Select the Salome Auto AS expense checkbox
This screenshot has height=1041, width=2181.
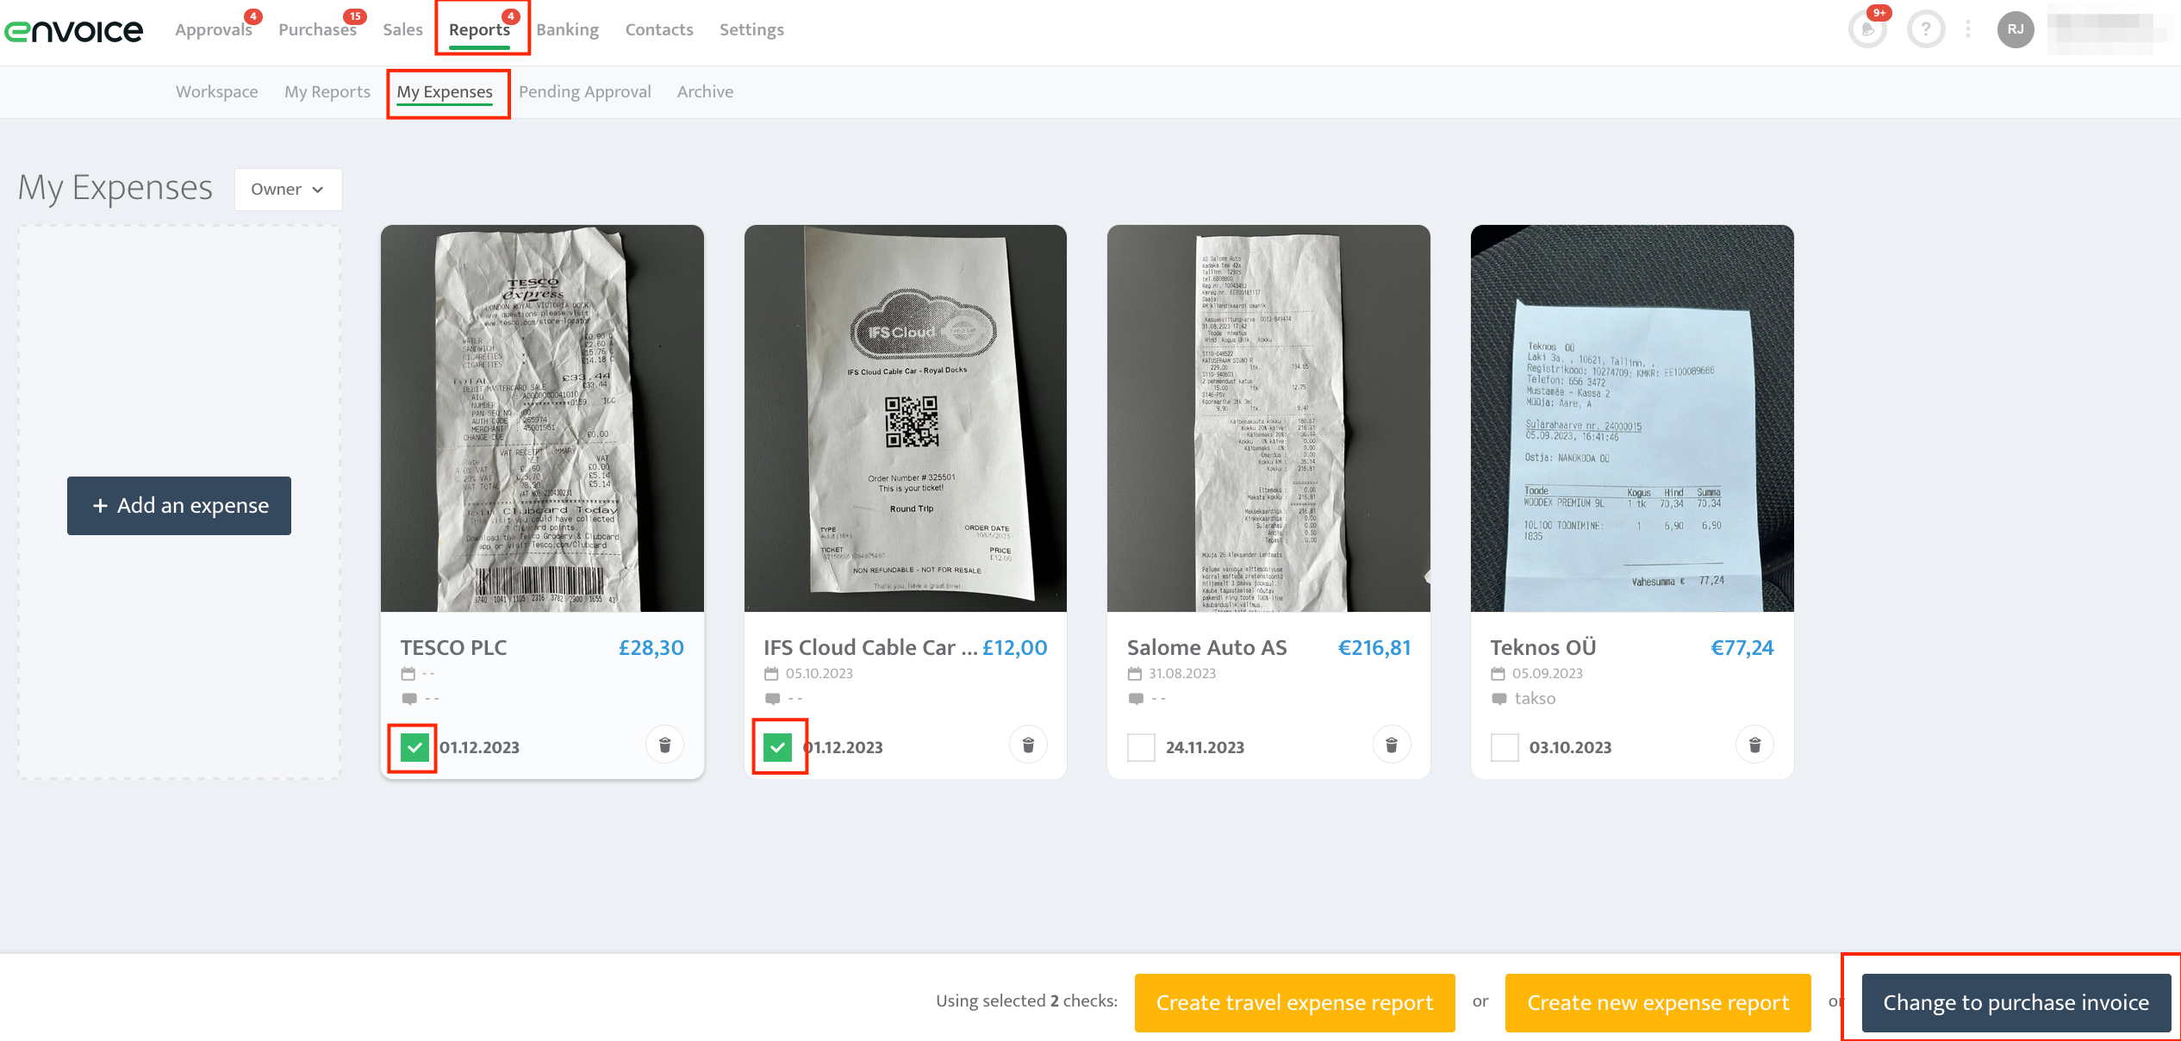click(1141, 747)
